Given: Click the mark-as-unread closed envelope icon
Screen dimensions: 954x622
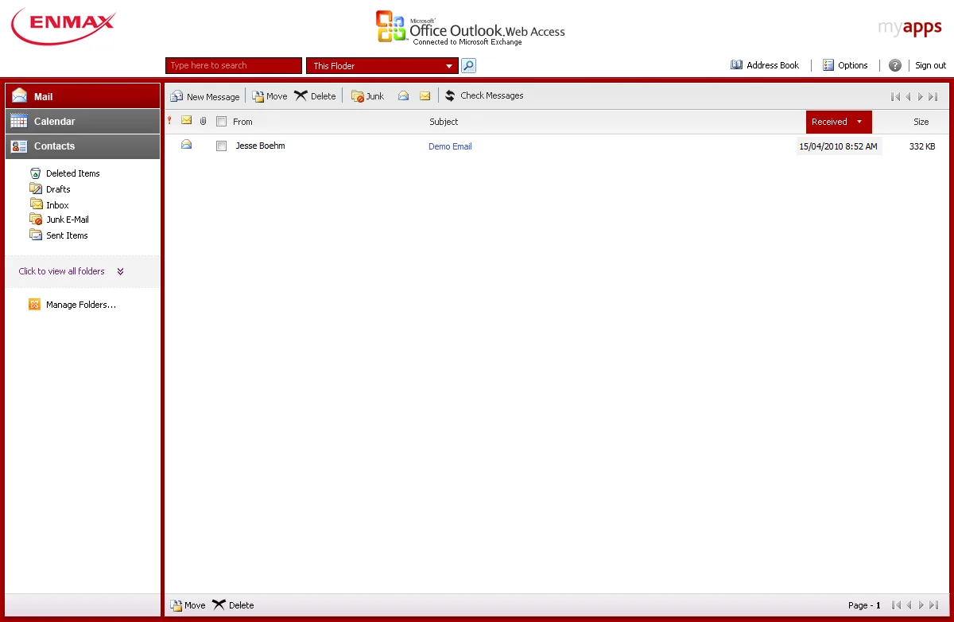Looking at the screenshot, I should coord(425,95).
